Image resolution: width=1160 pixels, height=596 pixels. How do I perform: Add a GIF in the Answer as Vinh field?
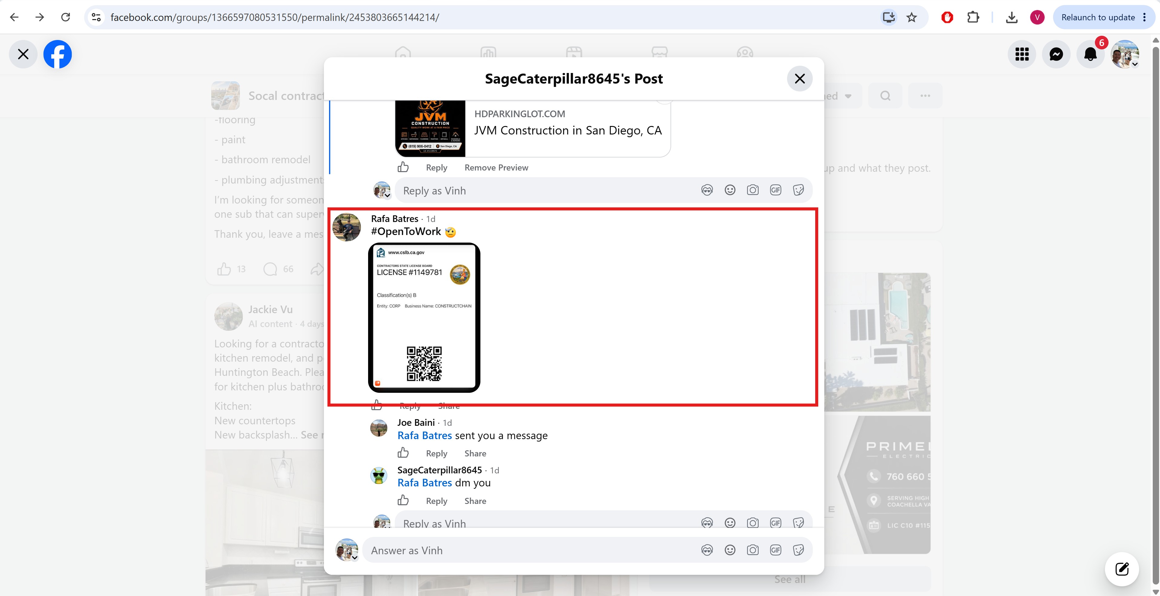point(776,550)
